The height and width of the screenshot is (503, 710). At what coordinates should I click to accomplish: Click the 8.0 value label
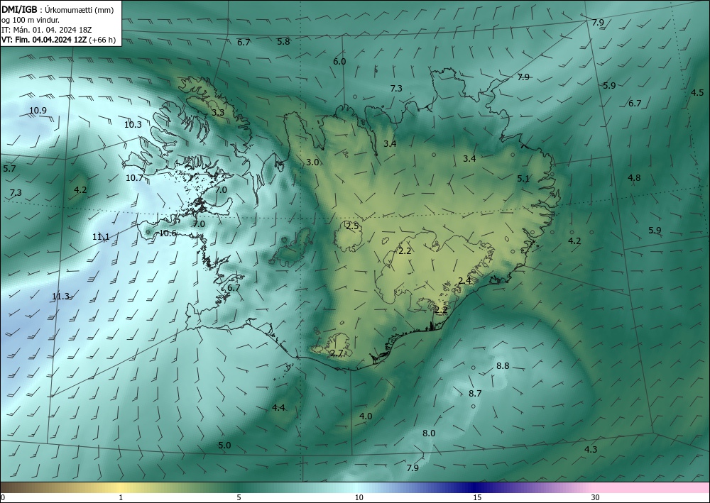429,433
